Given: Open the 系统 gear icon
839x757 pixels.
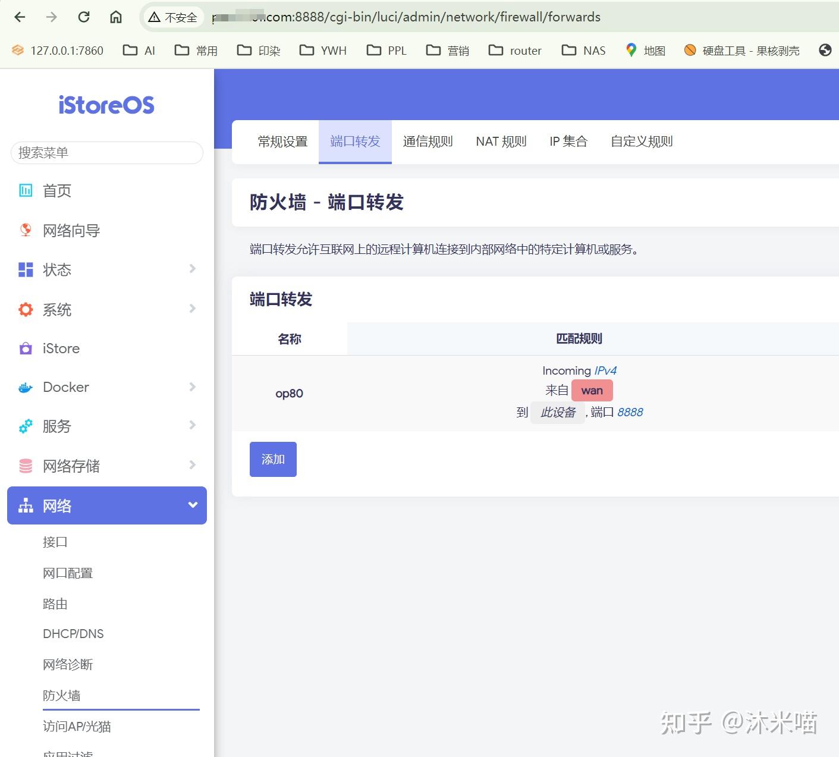Looking at the screenshot, I should pos(25,309).
